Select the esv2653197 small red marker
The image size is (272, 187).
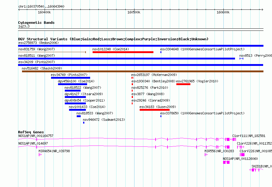[132, 78]
